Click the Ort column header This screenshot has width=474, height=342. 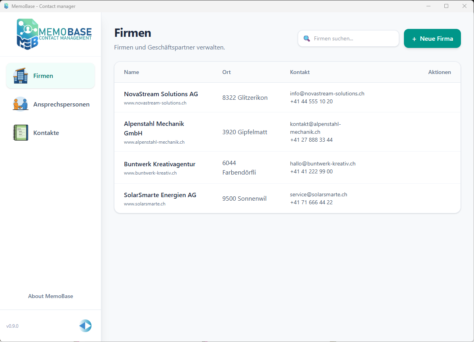(227, 72)
